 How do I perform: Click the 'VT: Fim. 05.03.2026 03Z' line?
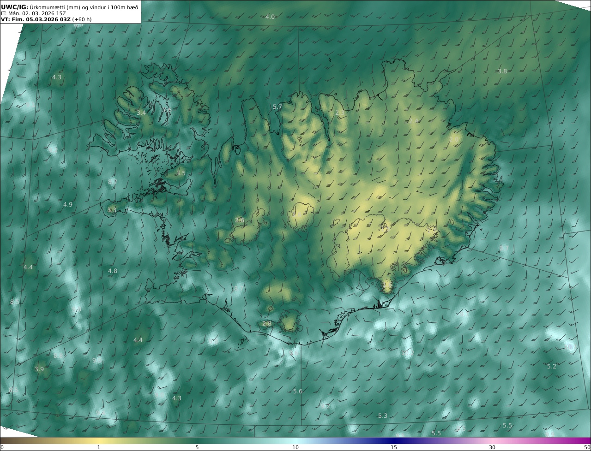coord(36,19)
